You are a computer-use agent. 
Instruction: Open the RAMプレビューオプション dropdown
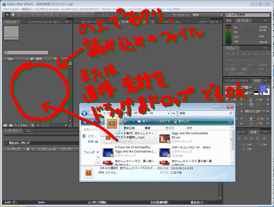click(x=244, y=60)
